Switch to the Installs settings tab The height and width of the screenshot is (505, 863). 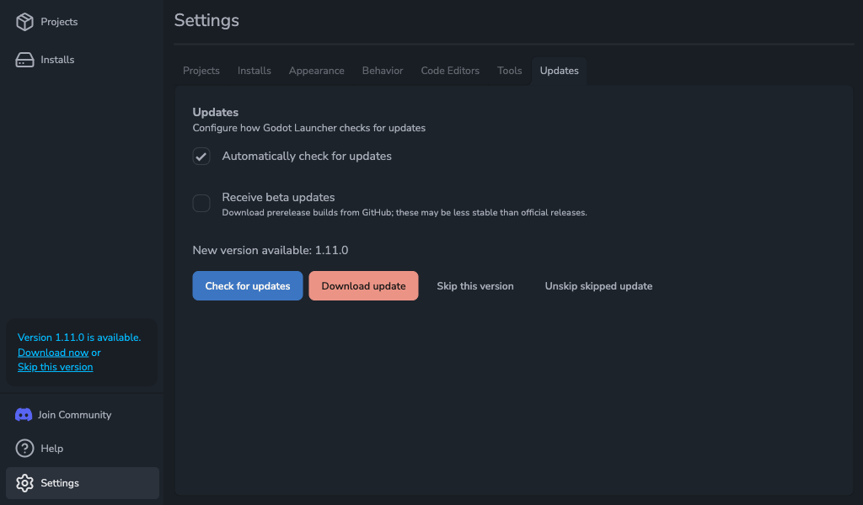(255, 71)
